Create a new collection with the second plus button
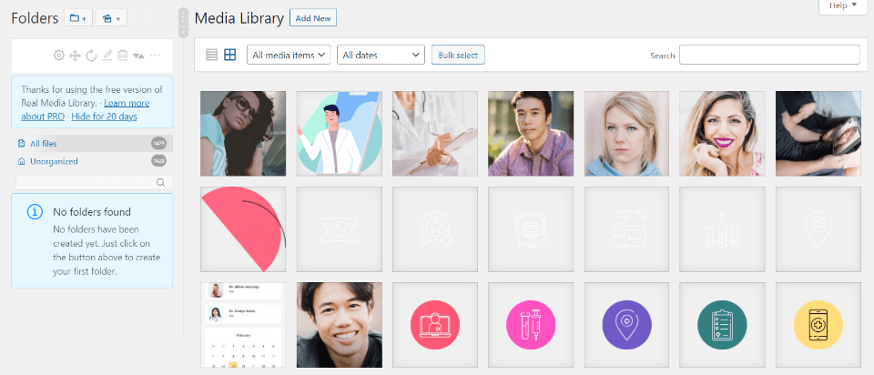 (x=111, y=18)
